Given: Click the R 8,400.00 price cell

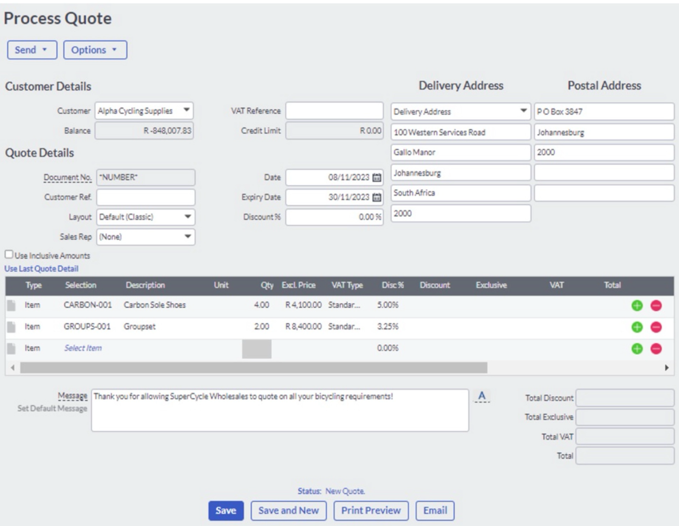Looking at the screenshot, I should pyautogui.click(x=303, y=326).
